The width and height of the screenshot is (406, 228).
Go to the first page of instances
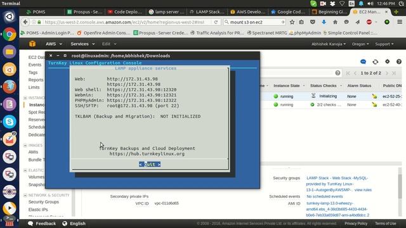348,73
